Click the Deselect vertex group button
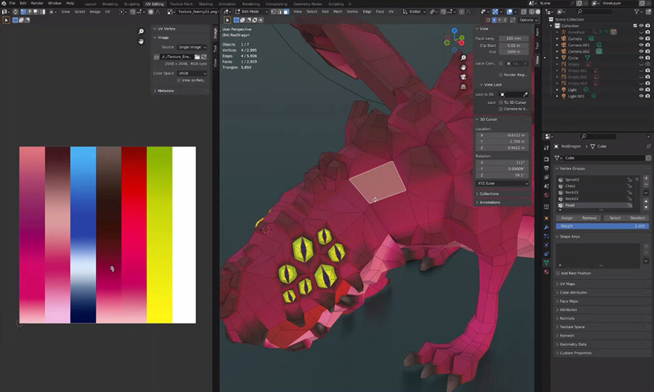The height and width of the screenshot is (392, 654). tap(637, 218)
